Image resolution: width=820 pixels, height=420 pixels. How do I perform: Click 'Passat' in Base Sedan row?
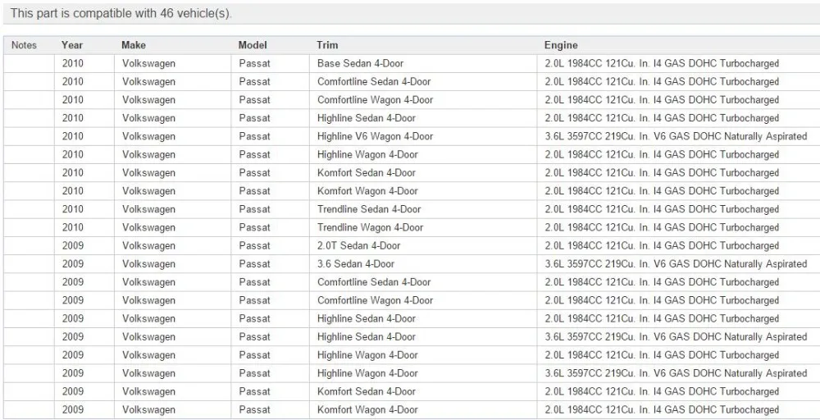point(255,64)
